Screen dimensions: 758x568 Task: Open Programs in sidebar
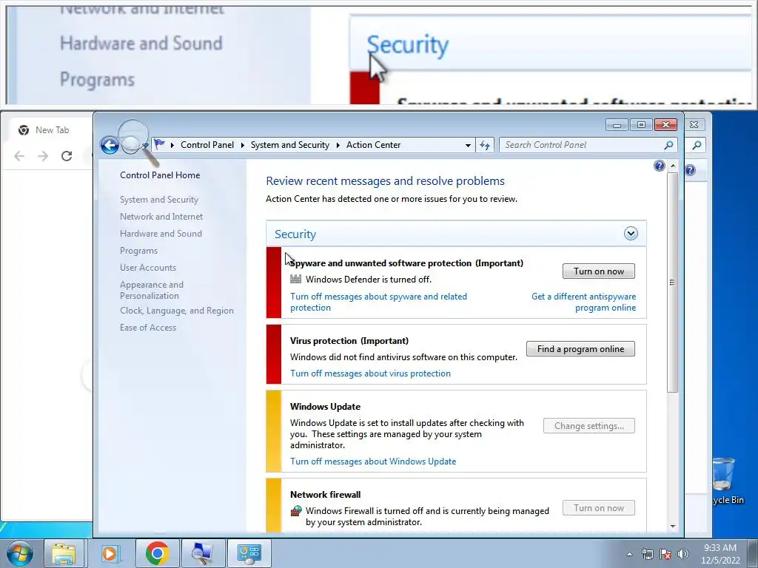(x=138, y=251)
